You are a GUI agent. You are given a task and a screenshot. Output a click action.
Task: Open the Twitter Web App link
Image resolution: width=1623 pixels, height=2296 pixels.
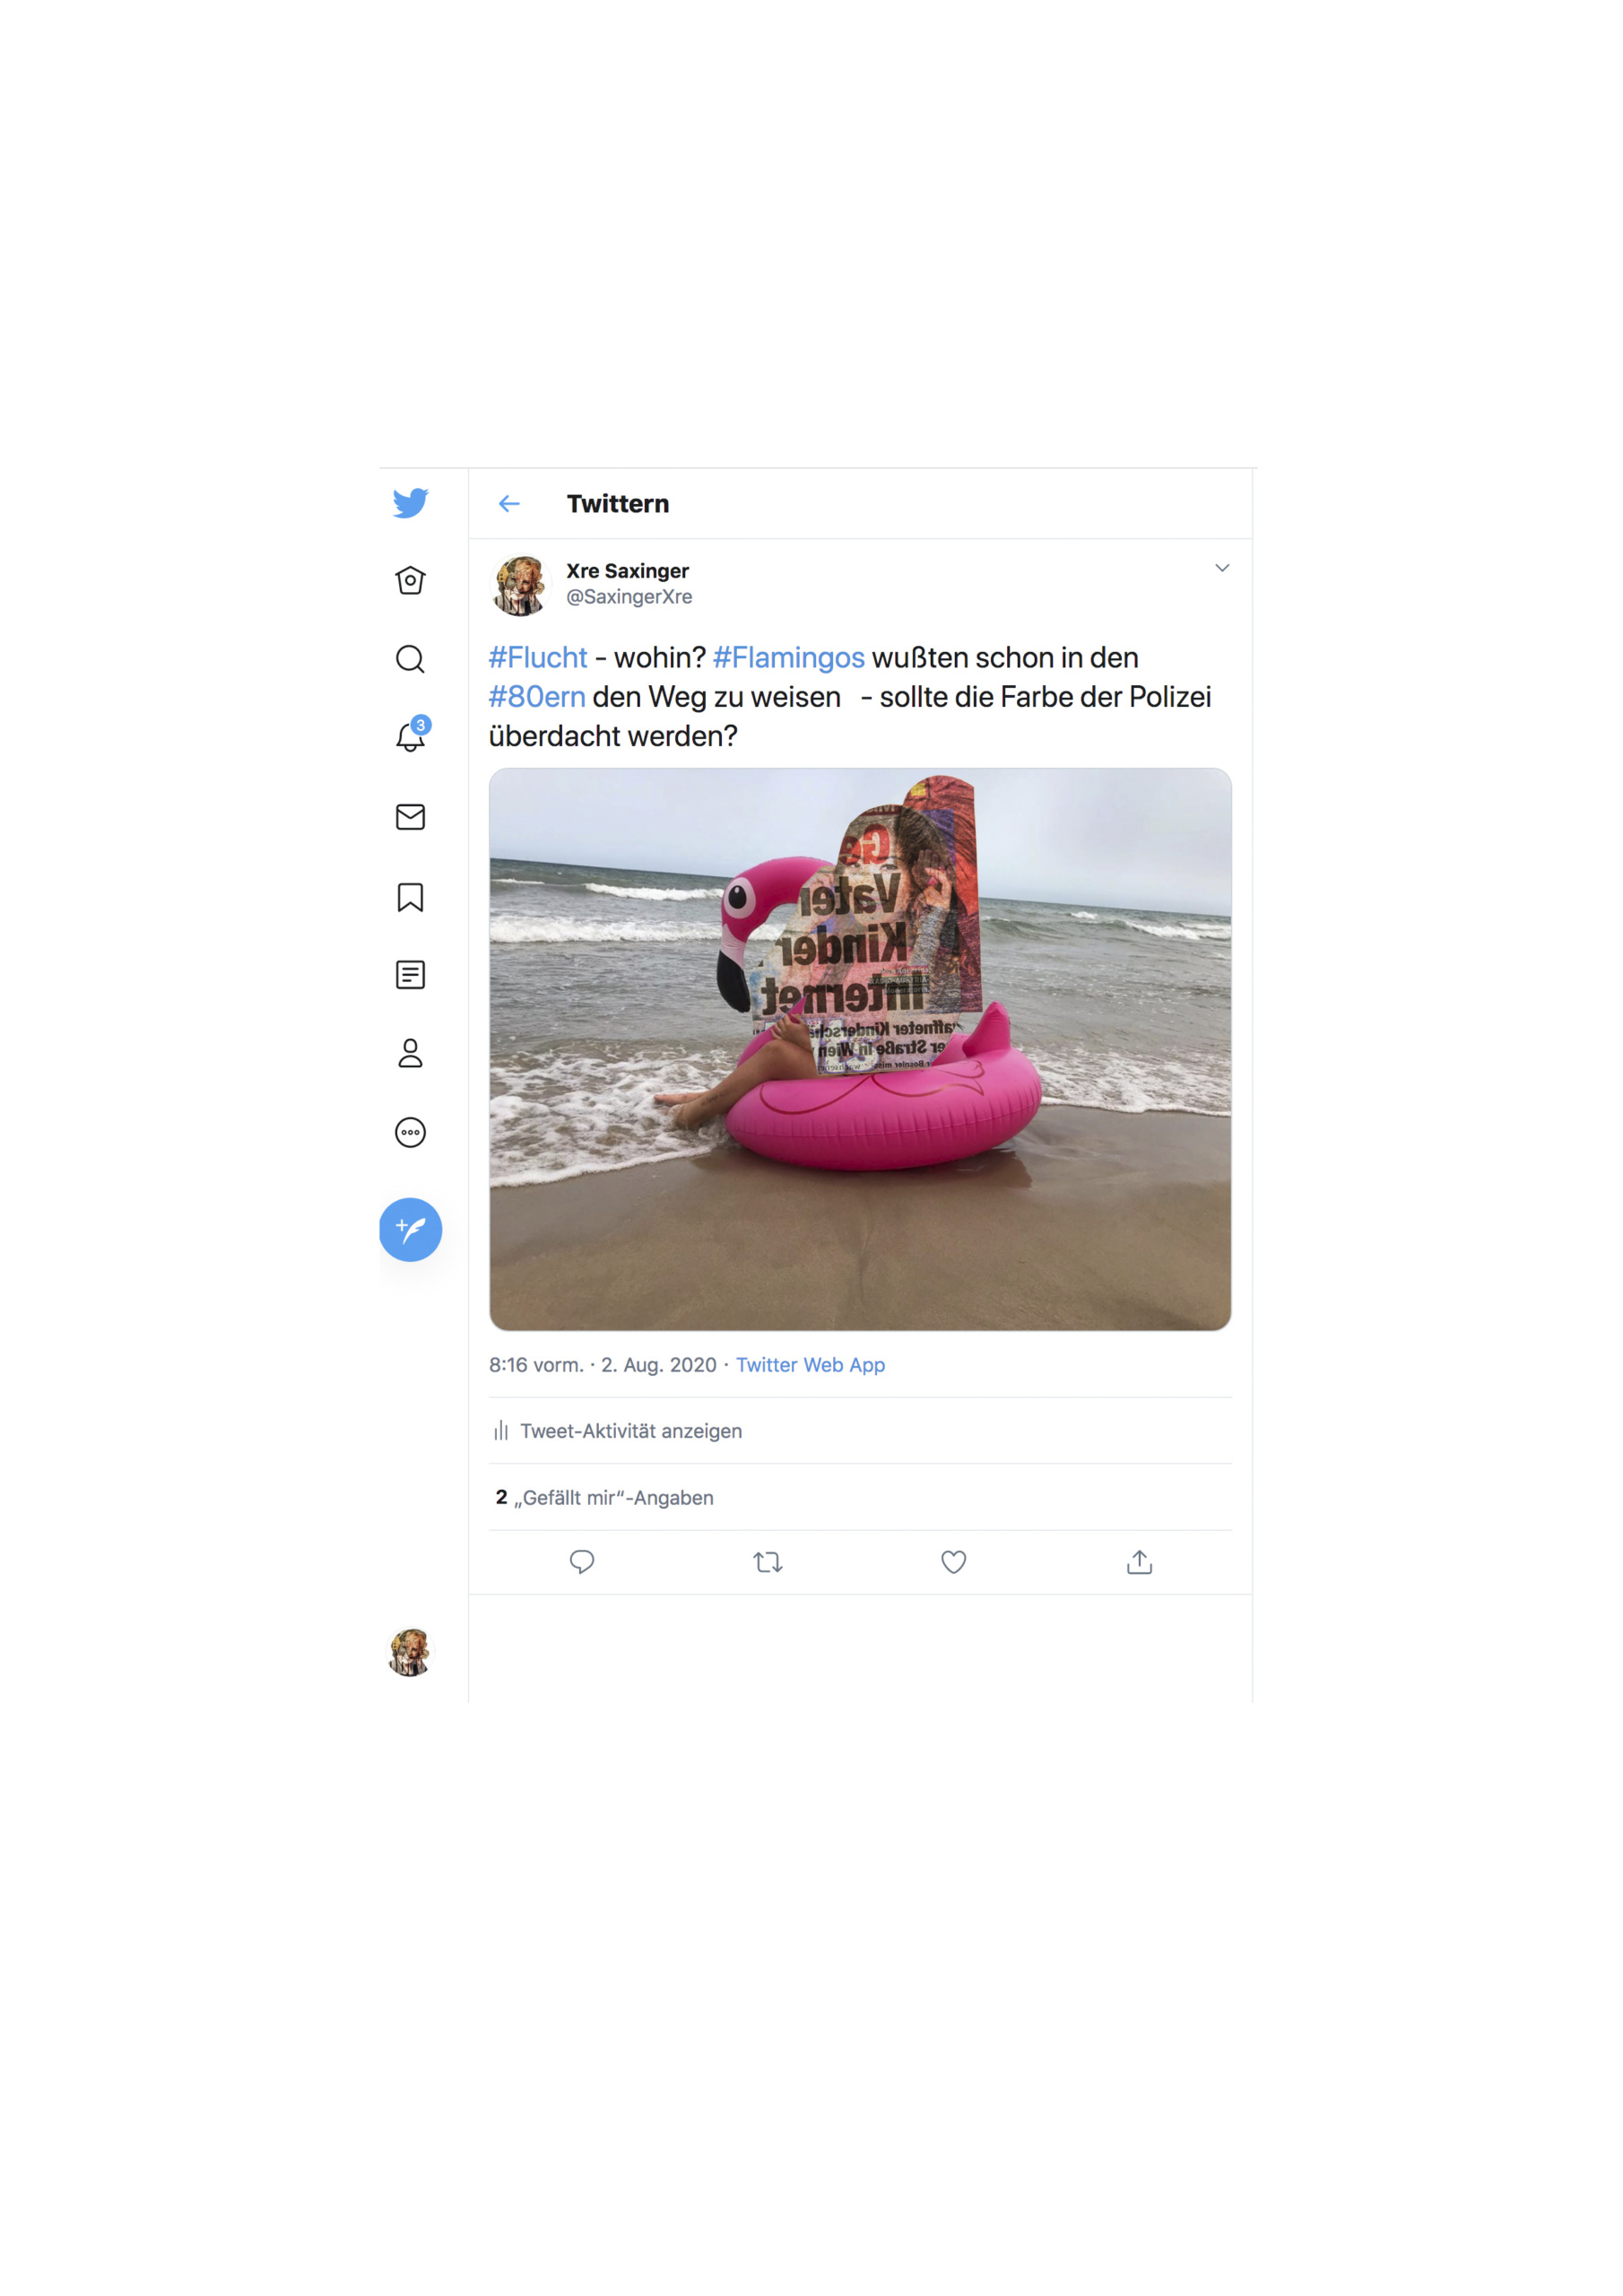(x=810, y=1365)
